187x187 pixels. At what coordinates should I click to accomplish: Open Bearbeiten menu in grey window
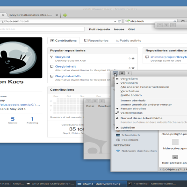104,106
